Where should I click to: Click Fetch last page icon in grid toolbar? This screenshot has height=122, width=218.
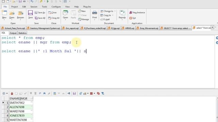35,94
